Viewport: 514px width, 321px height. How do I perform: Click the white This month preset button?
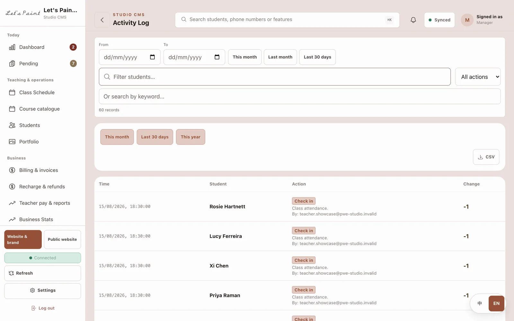pyautogui.click(x=245, y=57)
